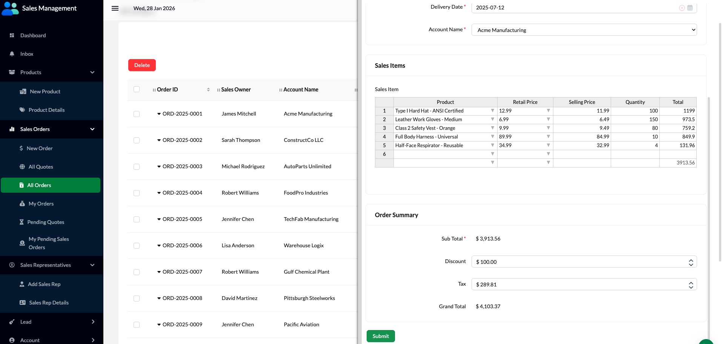
Task: Click the New Product icon
Action: 23,91
